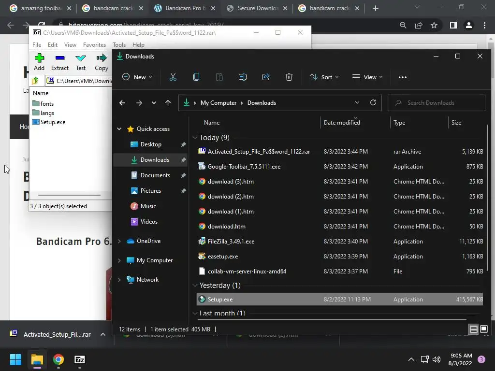495x371 pixels.
Task: Open the View dropdown in Explorer
Action: pos(367,77)
